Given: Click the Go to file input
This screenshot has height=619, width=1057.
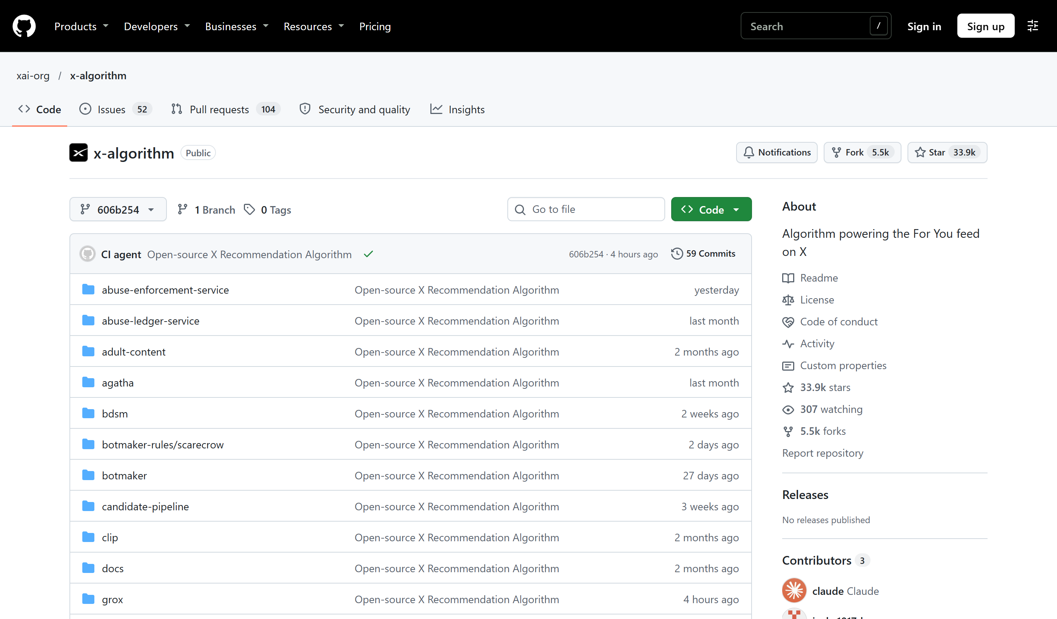Looking at the screenshot, I should click(586, 209).
